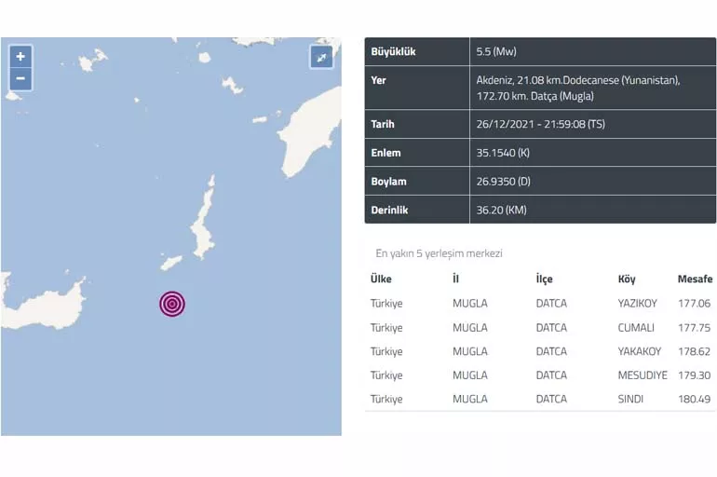The height and width of the screenshot is (477, 717).
Task: Zoom in on the map
Action: pyautogui.click(x=20, y=57)
